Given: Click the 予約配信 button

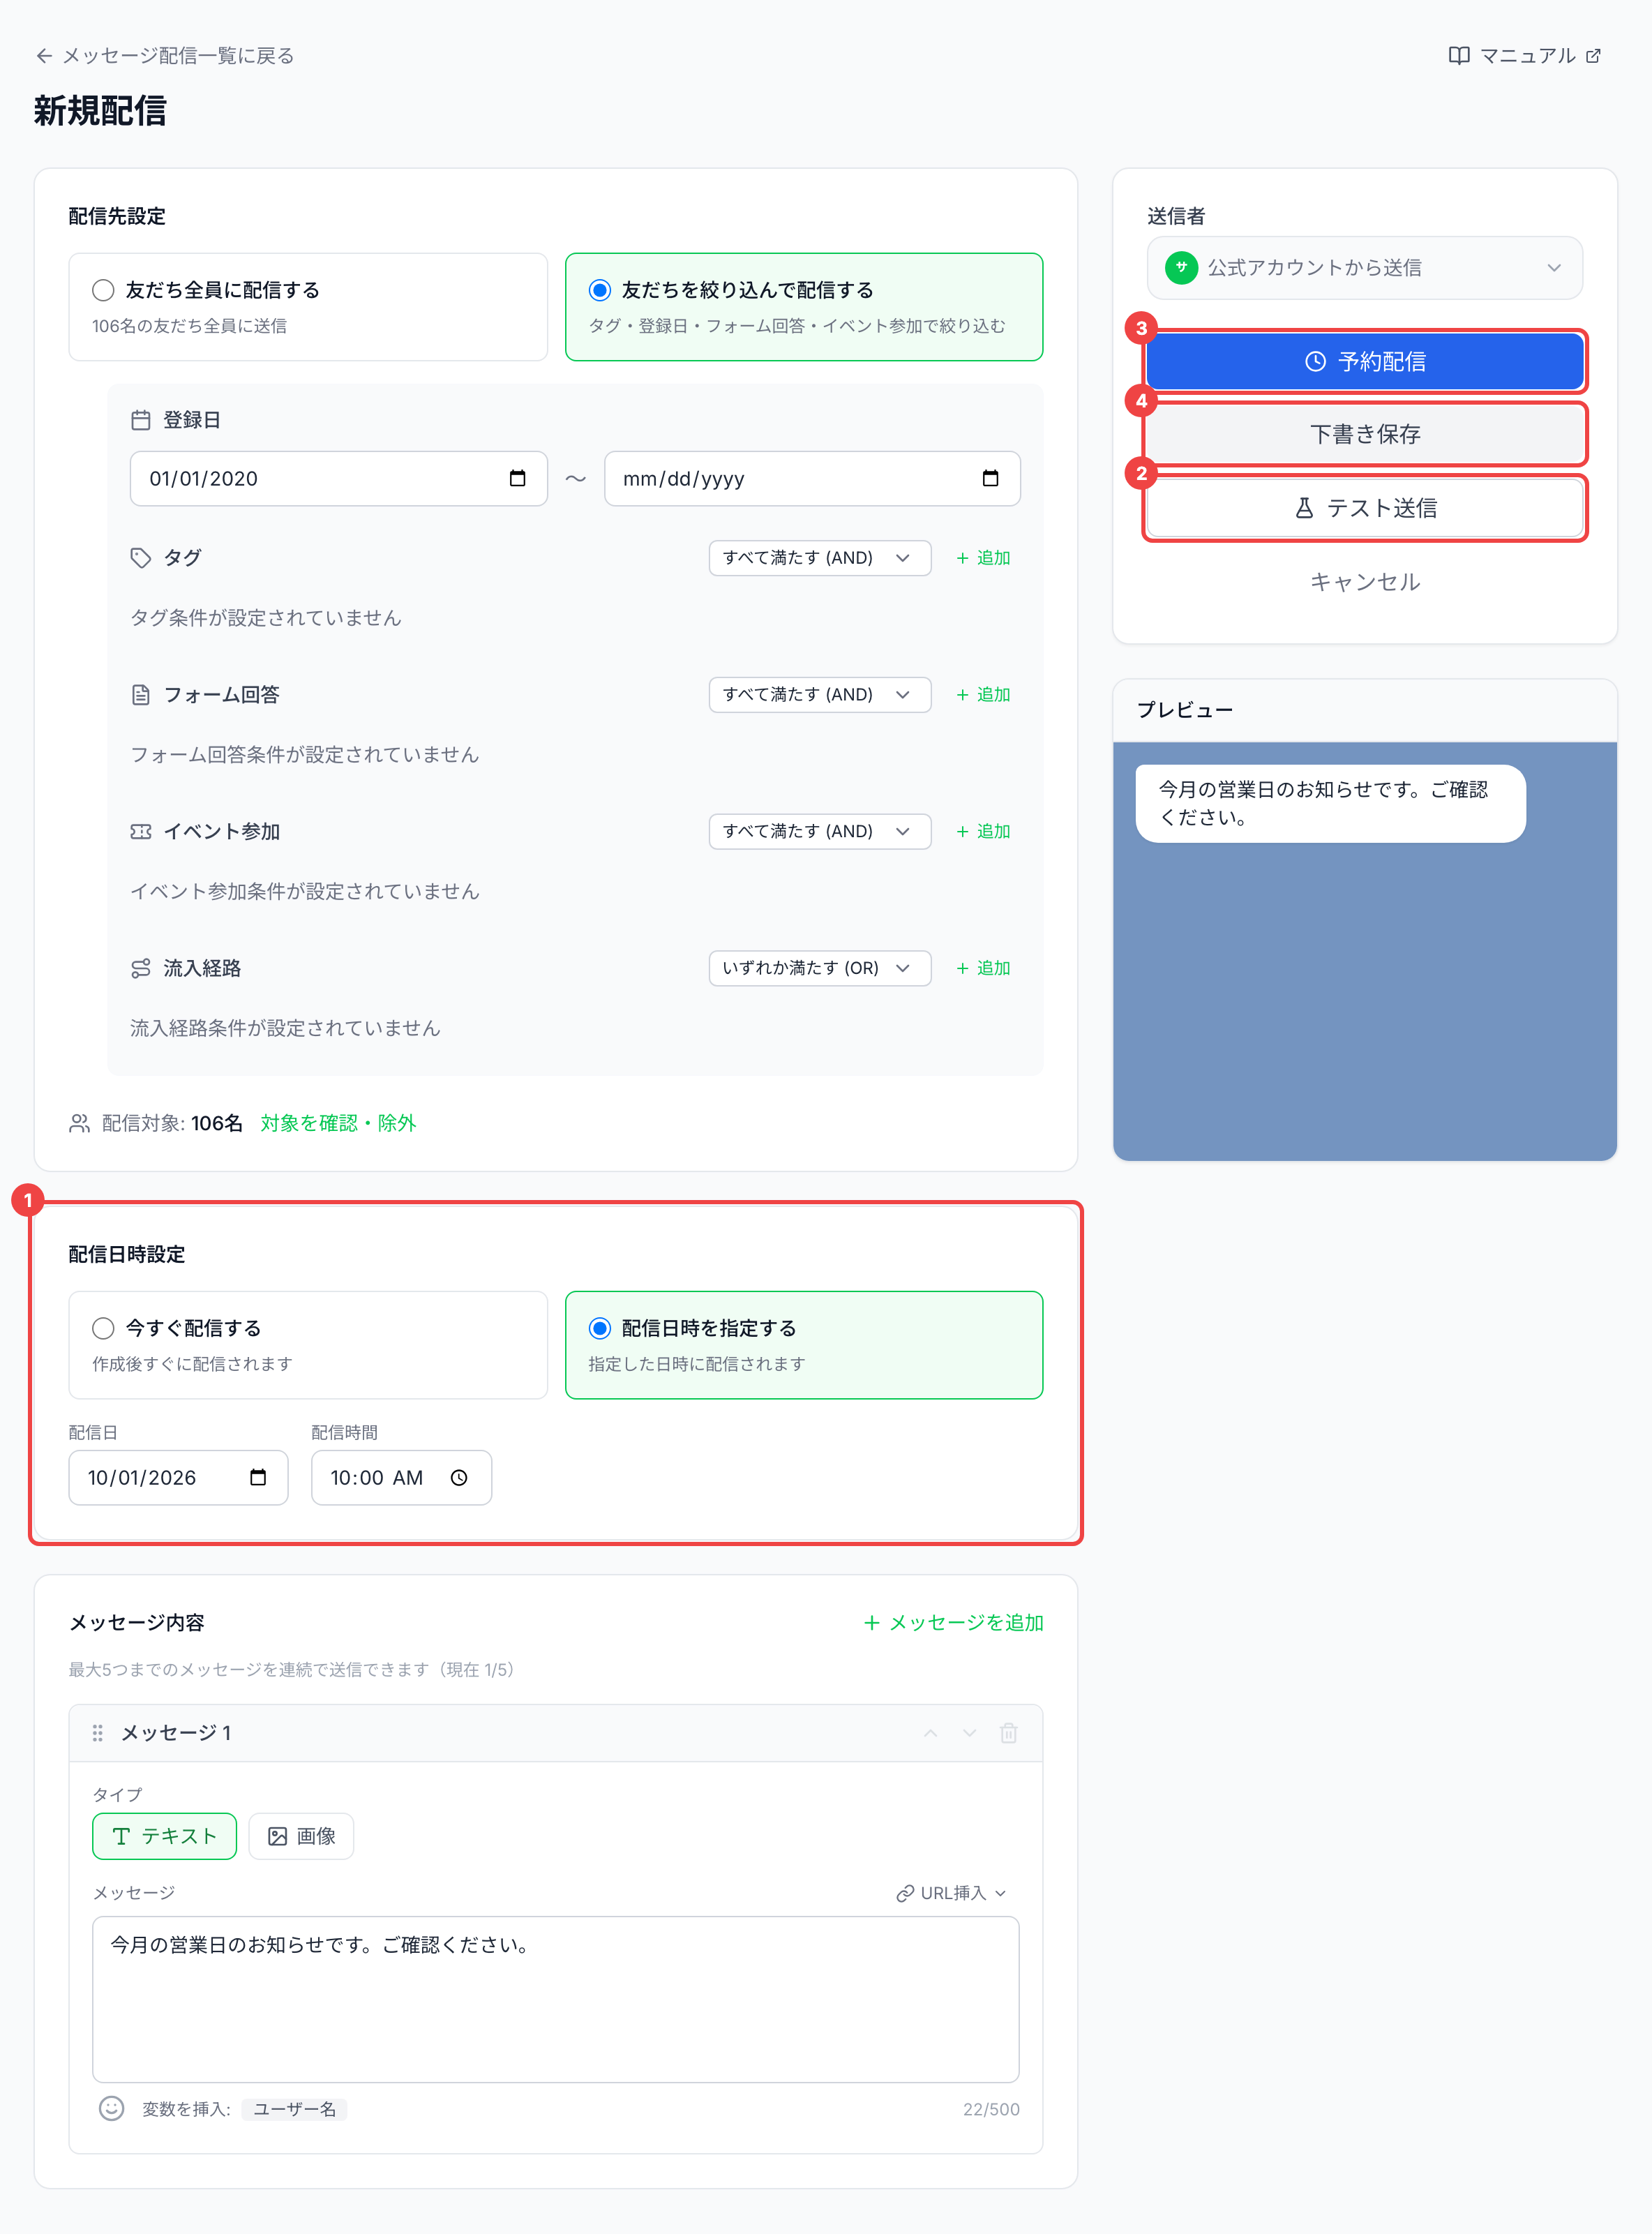Looking at the screenshot, I should click(1364, 361).
